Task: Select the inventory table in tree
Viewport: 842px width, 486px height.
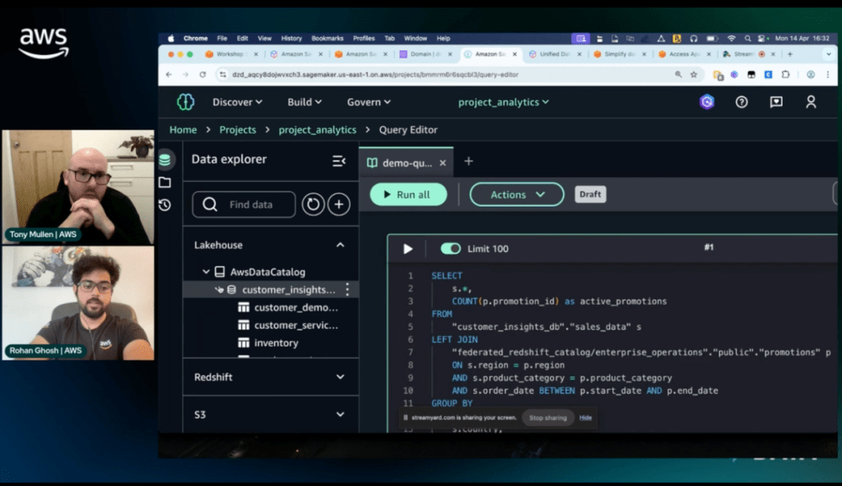Action: point(276,343)
